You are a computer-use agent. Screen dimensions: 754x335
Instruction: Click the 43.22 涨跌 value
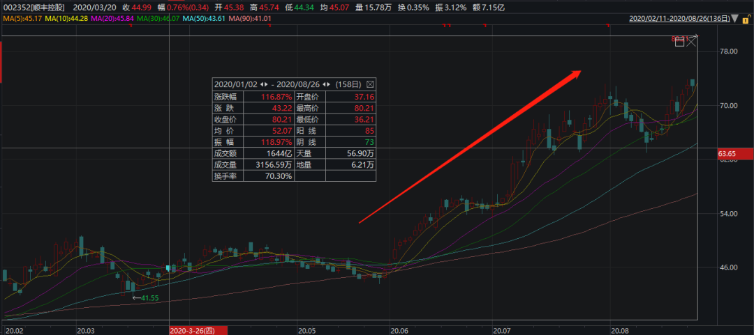(x=282, y=107)
